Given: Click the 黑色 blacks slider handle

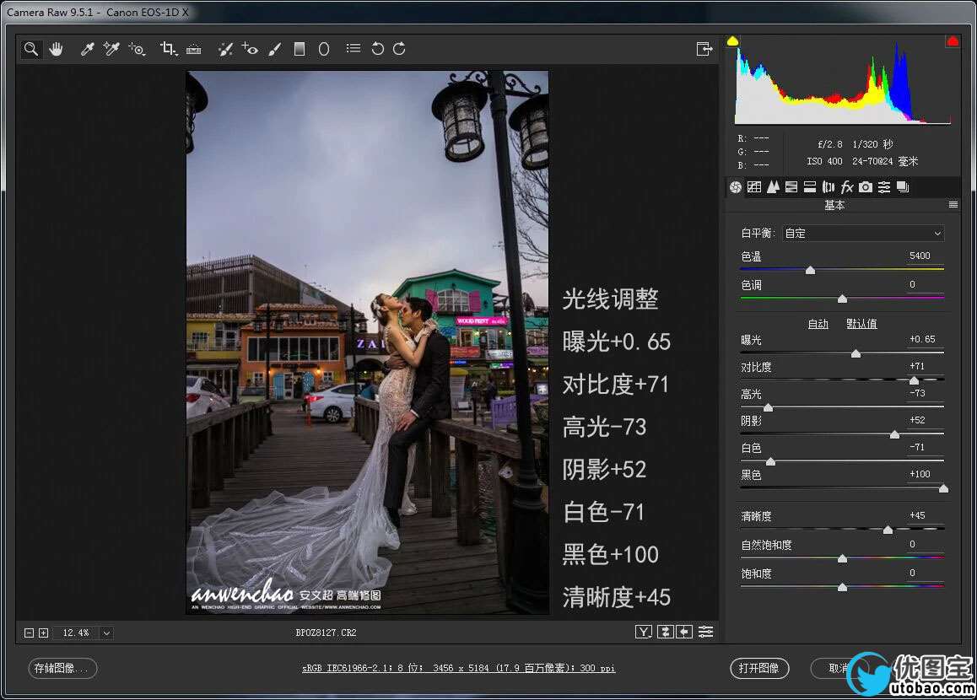Looking at the screenshot, I should pyautogui.click(x=944, y=489).
